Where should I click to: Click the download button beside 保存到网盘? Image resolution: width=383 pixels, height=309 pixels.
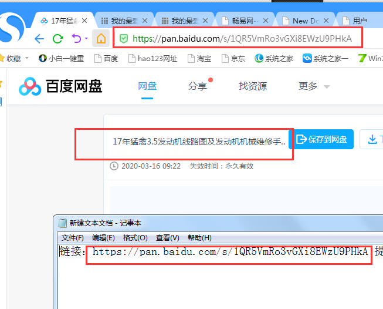point(371,139)
